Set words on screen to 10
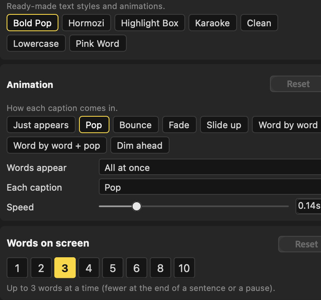This screenshot has height=300, width=321. point(184,268)
